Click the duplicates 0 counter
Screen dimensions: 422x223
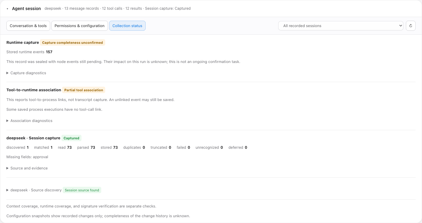tap(134, 148)
